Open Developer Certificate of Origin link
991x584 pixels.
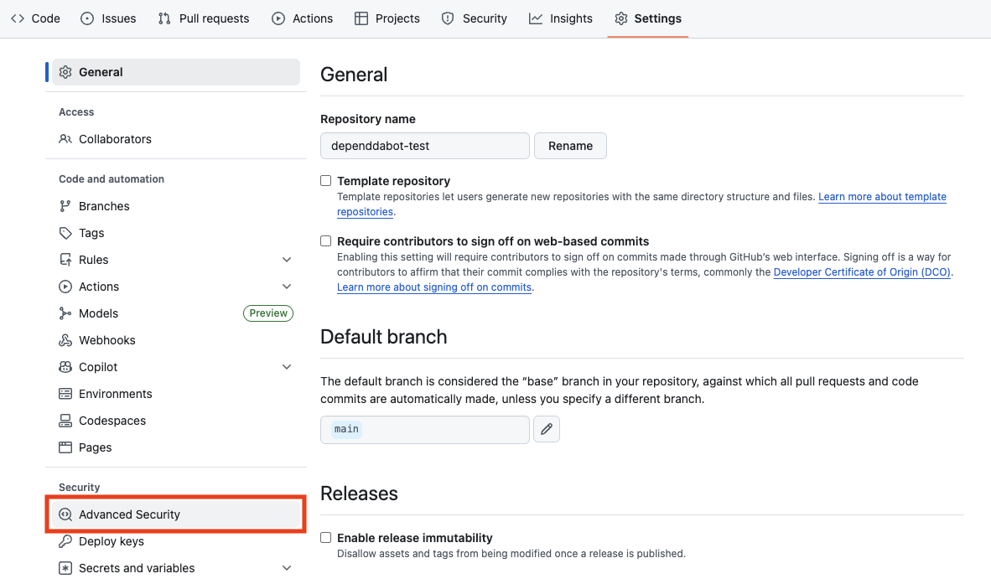pos(862,272)
